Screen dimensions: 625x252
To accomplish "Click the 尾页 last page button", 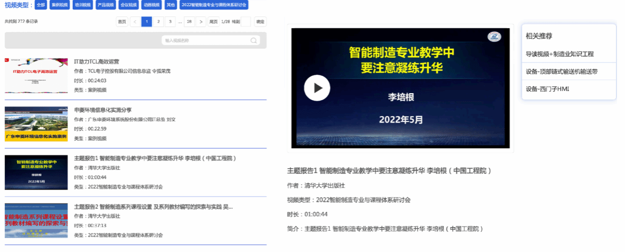I will [213, 22].
